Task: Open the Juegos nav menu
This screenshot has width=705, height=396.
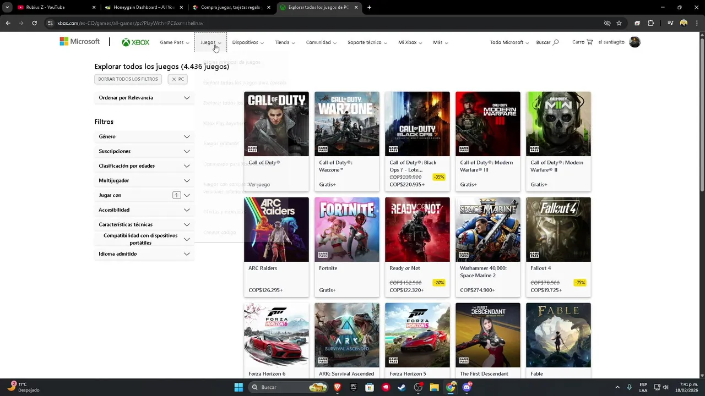Action: (x=210, y=42)
